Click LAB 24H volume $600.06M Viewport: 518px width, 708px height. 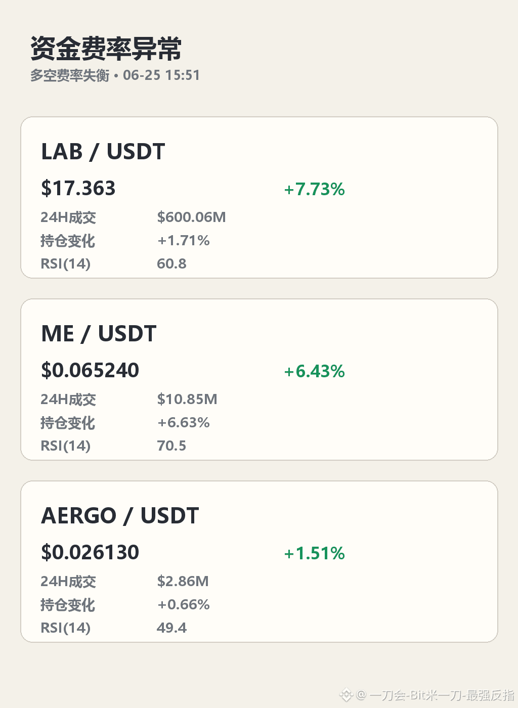pyautogui.click(x=192, y=217)
